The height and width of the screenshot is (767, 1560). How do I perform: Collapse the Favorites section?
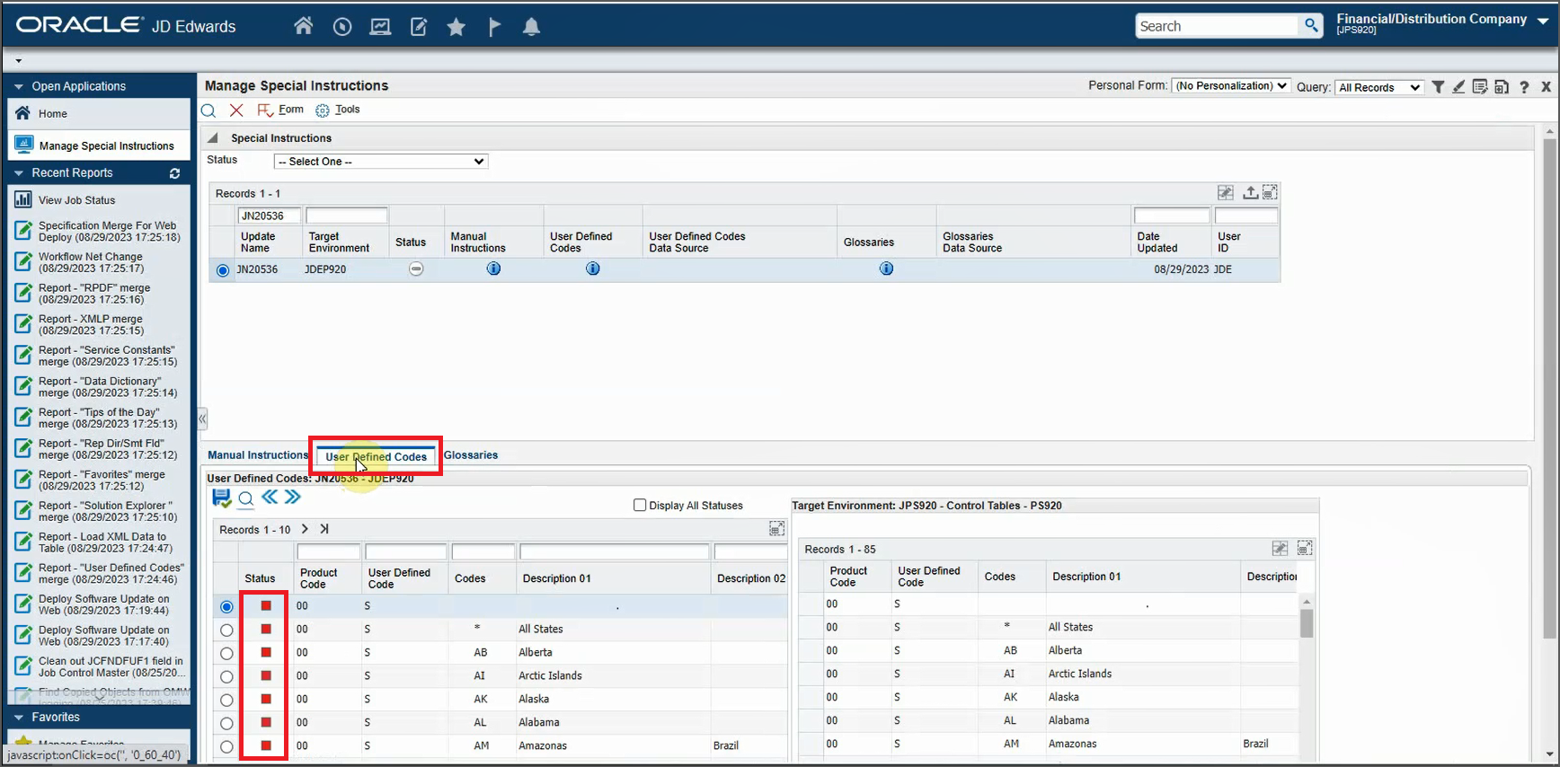pyautogui.click(x=19, y=718)
